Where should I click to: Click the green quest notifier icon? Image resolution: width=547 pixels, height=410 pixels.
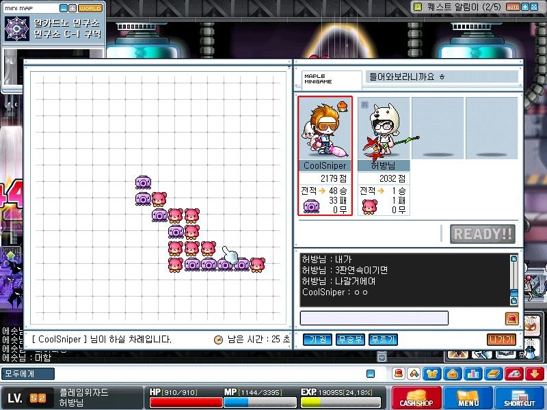(418, 7)
